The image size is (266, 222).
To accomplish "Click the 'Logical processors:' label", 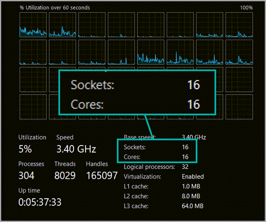I will pos(149,167).
